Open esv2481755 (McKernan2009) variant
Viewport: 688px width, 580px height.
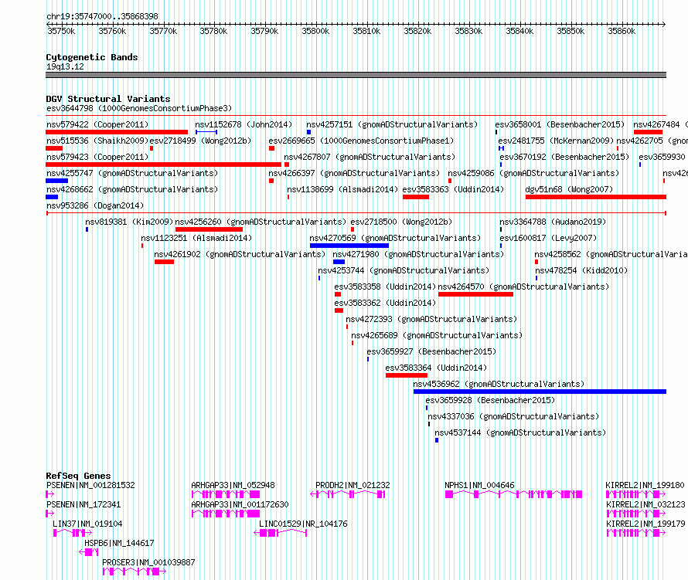(556, 141)
